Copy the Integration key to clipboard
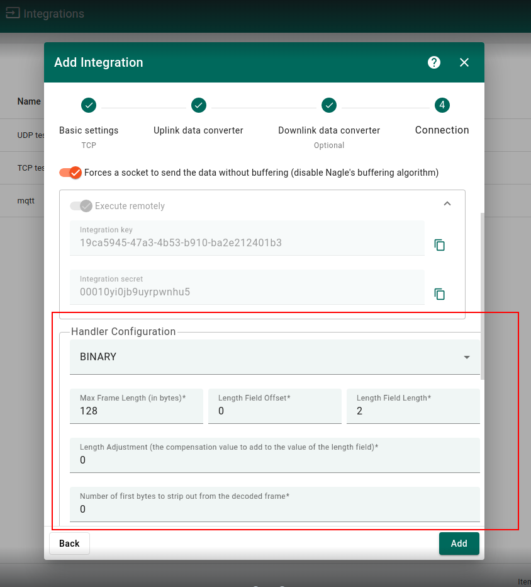The height and width of the screenshot is (587, 531). point(439,245)
